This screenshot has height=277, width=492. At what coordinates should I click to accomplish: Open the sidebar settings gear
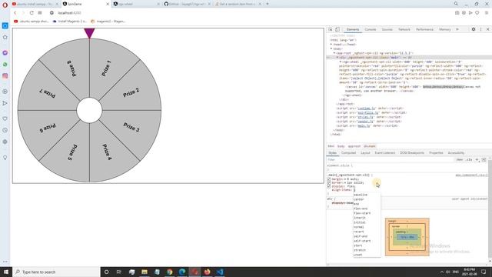click(x=5, y=142)
